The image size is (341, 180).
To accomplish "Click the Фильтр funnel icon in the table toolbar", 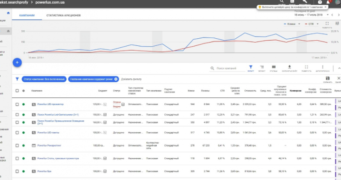I will 251,67.
